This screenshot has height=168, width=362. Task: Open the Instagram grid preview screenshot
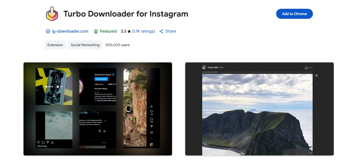point(98,109)
